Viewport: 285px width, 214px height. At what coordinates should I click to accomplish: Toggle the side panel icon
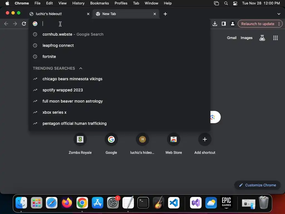click(224, 24)
